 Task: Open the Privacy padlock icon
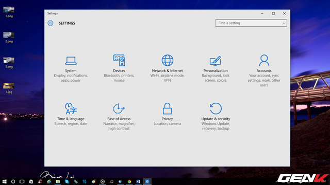[167, 108]
